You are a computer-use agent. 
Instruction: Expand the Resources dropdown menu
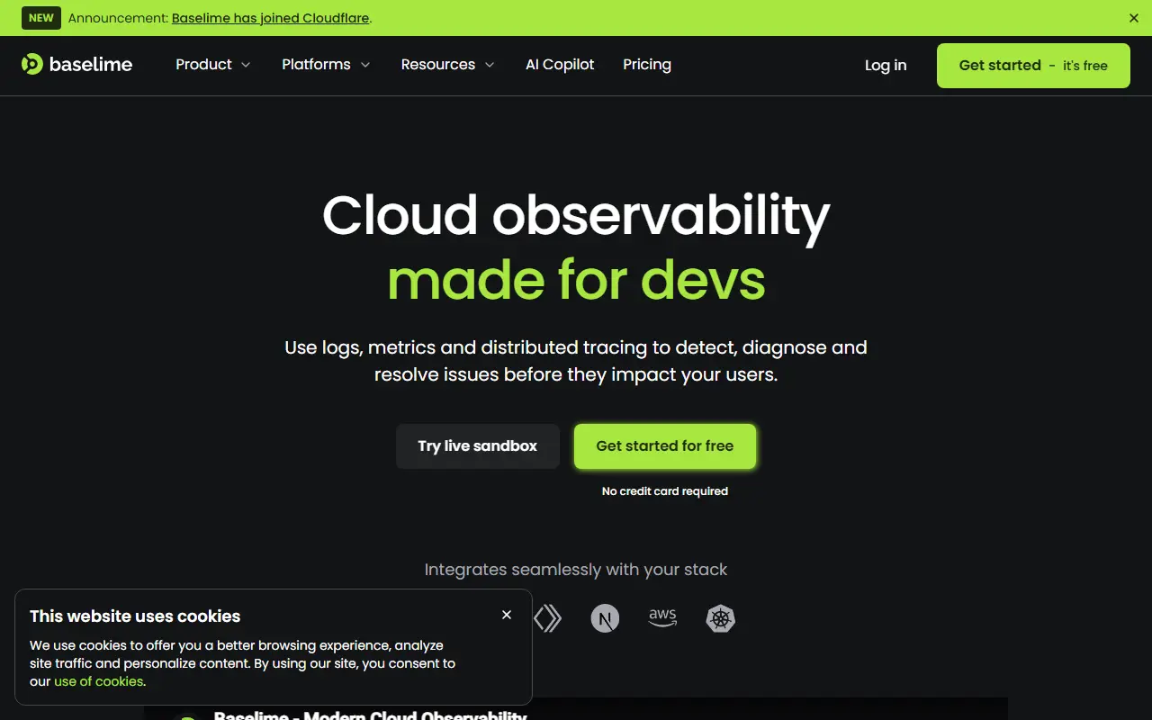[x=448, y=65]
